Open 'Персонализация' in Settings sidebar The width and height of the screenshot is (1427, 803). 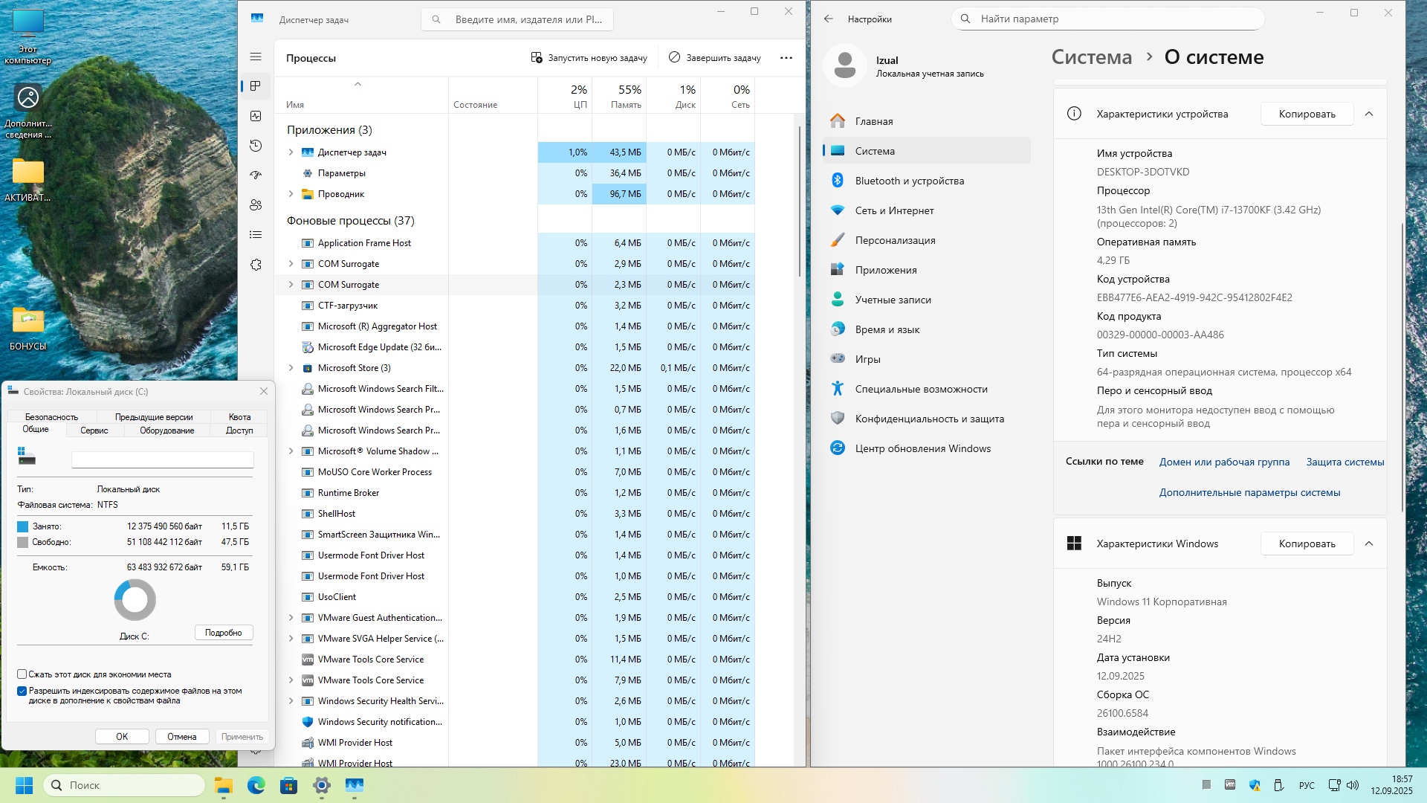(927, 240)
